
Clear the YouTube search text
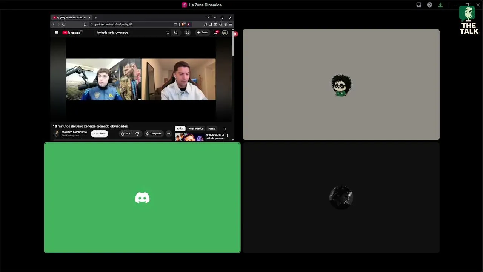coord(168,32)
